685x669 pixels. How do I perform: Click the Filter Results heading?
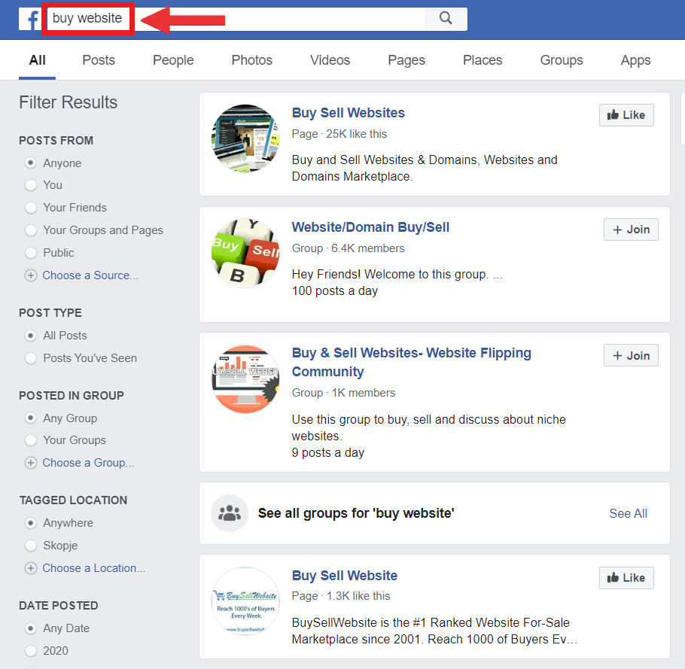(x=68, y=102)
